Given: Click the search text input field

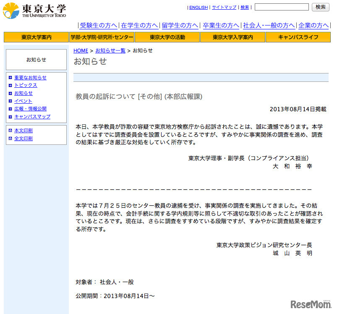Looking at the screenshot, I should 281,6.
